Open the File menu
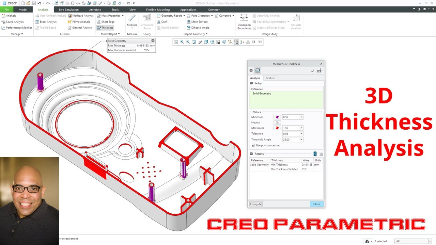Viewport: 436px width, 245px height. pos(6,10)
